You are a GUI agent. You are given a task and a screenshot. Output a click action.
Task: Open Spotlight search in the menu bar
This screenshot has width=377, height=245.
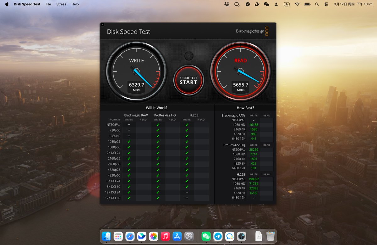click(x=317, y=4)
